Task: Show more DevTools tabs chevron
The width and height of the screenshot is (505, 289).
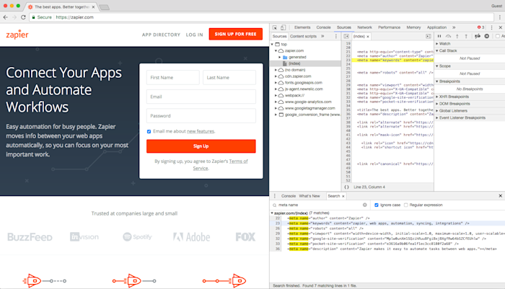Action: [454, 27]
